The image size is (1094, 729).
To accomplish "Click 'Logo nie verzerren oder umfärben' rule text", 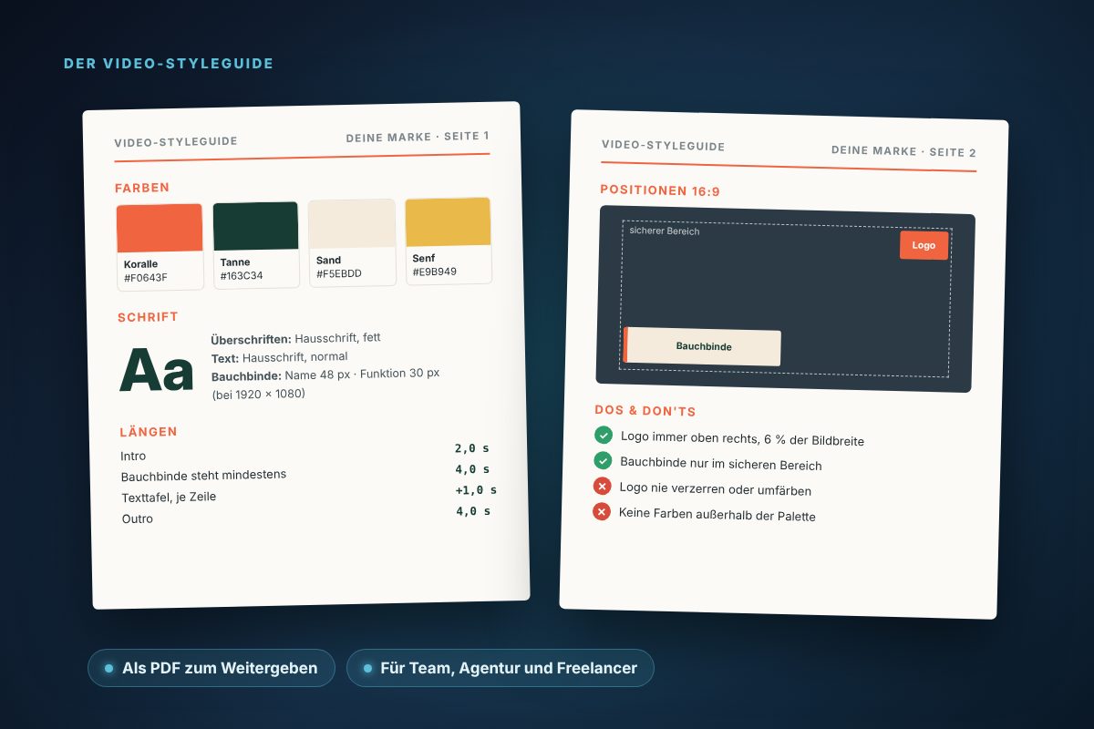I will [715, 489].
